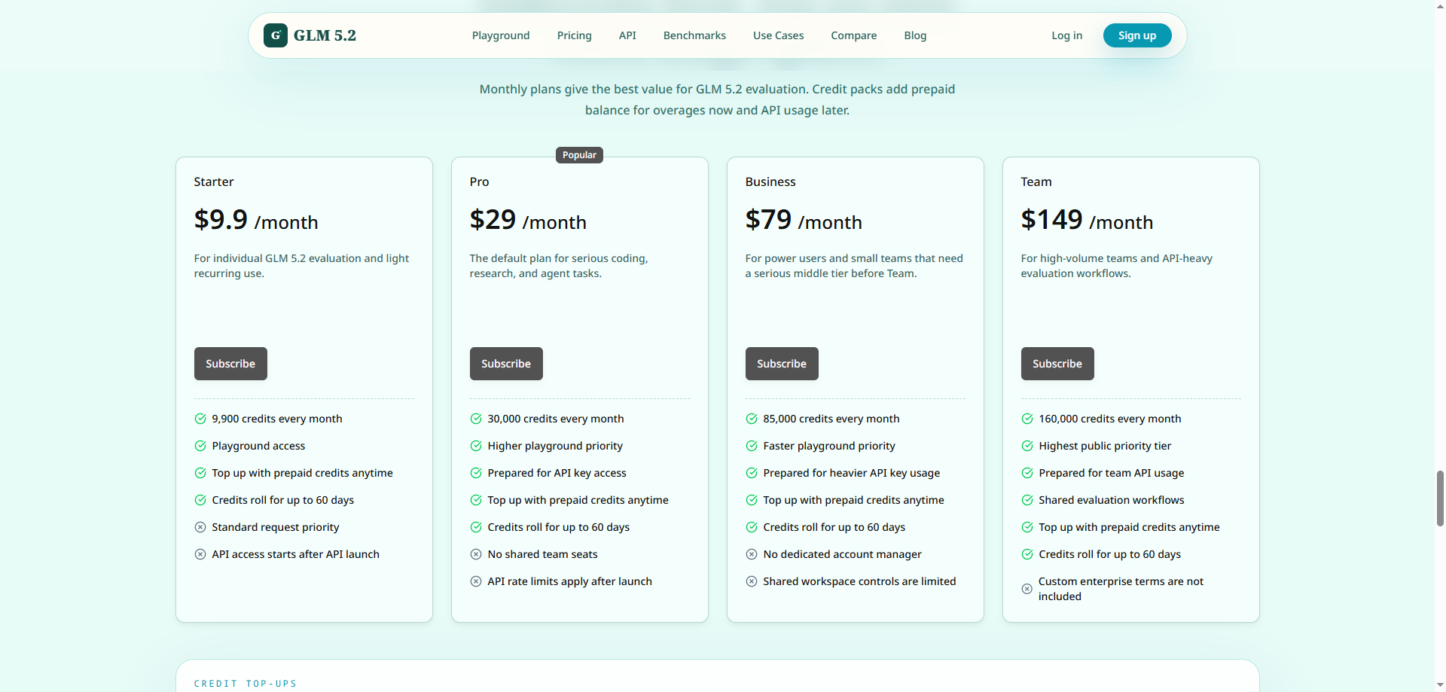Click the $29 /month price

point(528,220)
